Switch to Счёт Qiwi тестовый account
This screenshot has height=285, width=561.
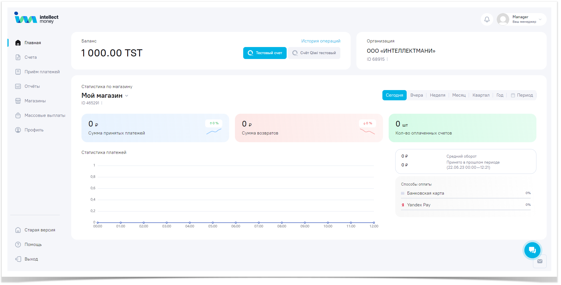[314, 53]
